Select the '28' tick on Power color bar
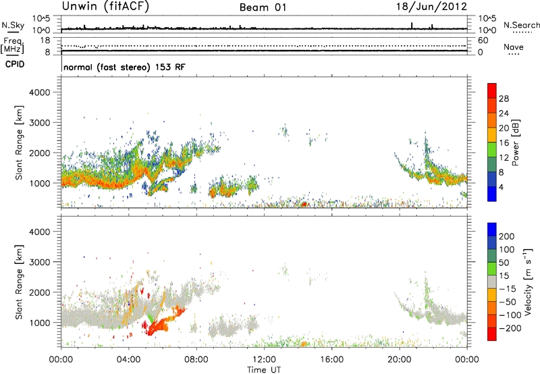This screenshot has width=540, height=374. click(x=504, y=99)
